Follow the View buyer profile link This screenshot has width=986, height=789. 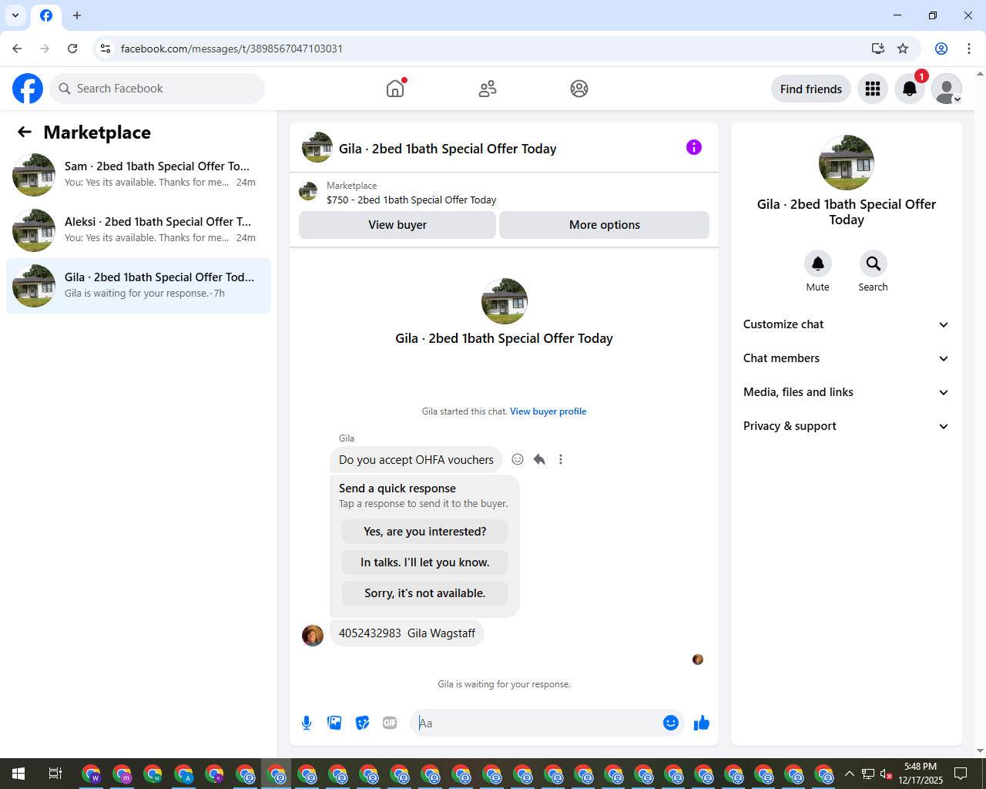tap(548, 411)
